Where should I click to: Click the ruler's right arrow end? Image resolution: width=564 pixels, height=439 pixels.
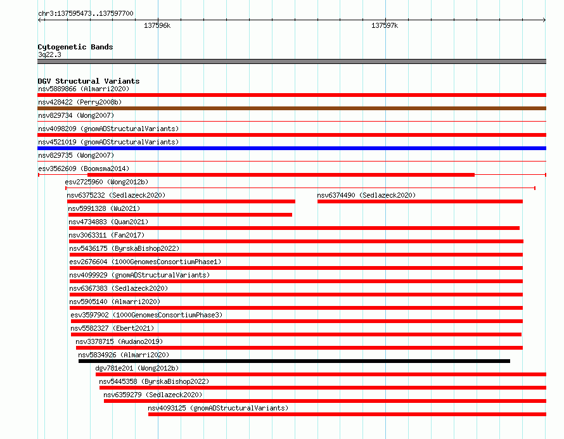point(544,20)
